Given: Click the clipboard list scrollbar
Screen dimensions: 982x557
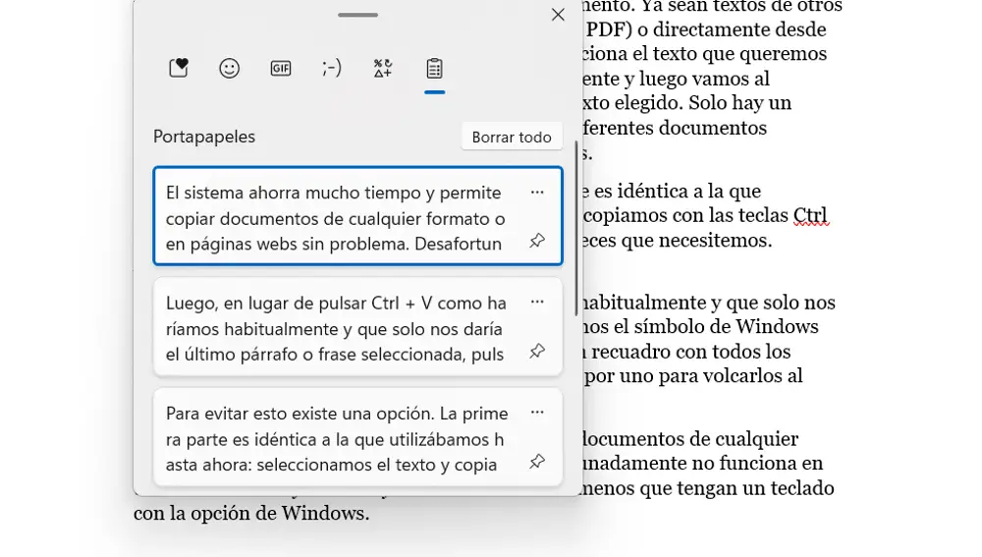Looking at the screenshot, I should 575,229.
